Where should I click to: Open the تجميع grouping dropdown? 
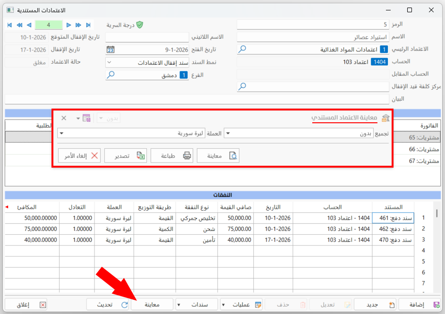click(228, 133)
